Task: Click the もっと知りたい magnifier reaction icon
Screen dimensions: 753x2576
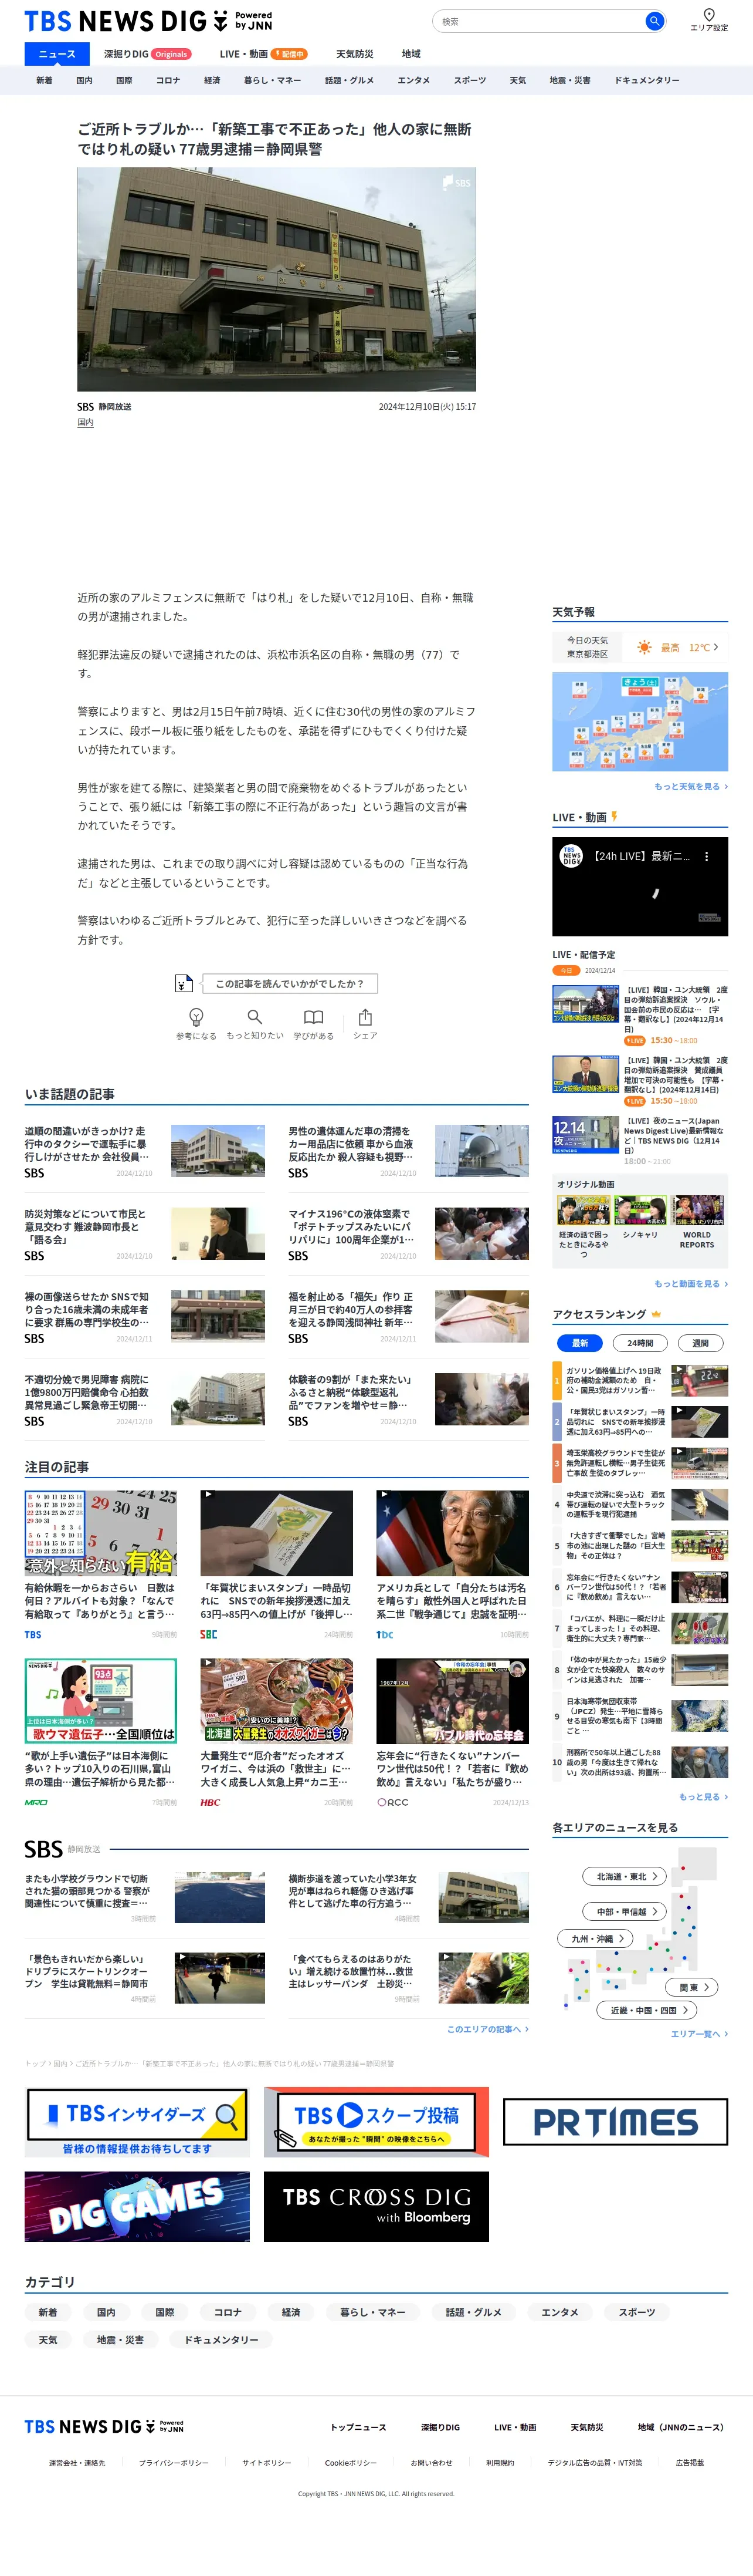Action: tap(255, 1017)
